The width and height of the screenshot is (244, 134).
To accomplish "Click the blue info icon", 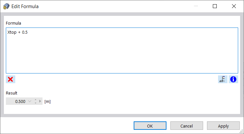I will [233, 79].
